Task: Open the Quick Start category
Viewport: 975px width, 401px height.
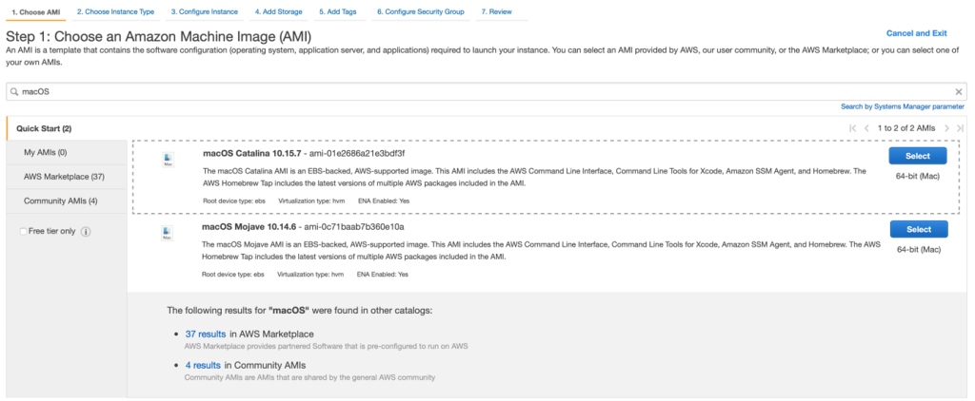Action: click(44, 128)
